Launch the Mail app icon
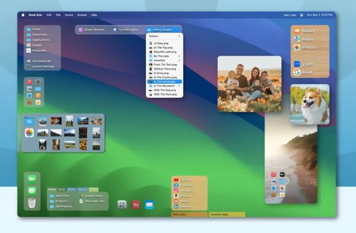Viewport: 356px width, 233px height. (x=149, y=205)
